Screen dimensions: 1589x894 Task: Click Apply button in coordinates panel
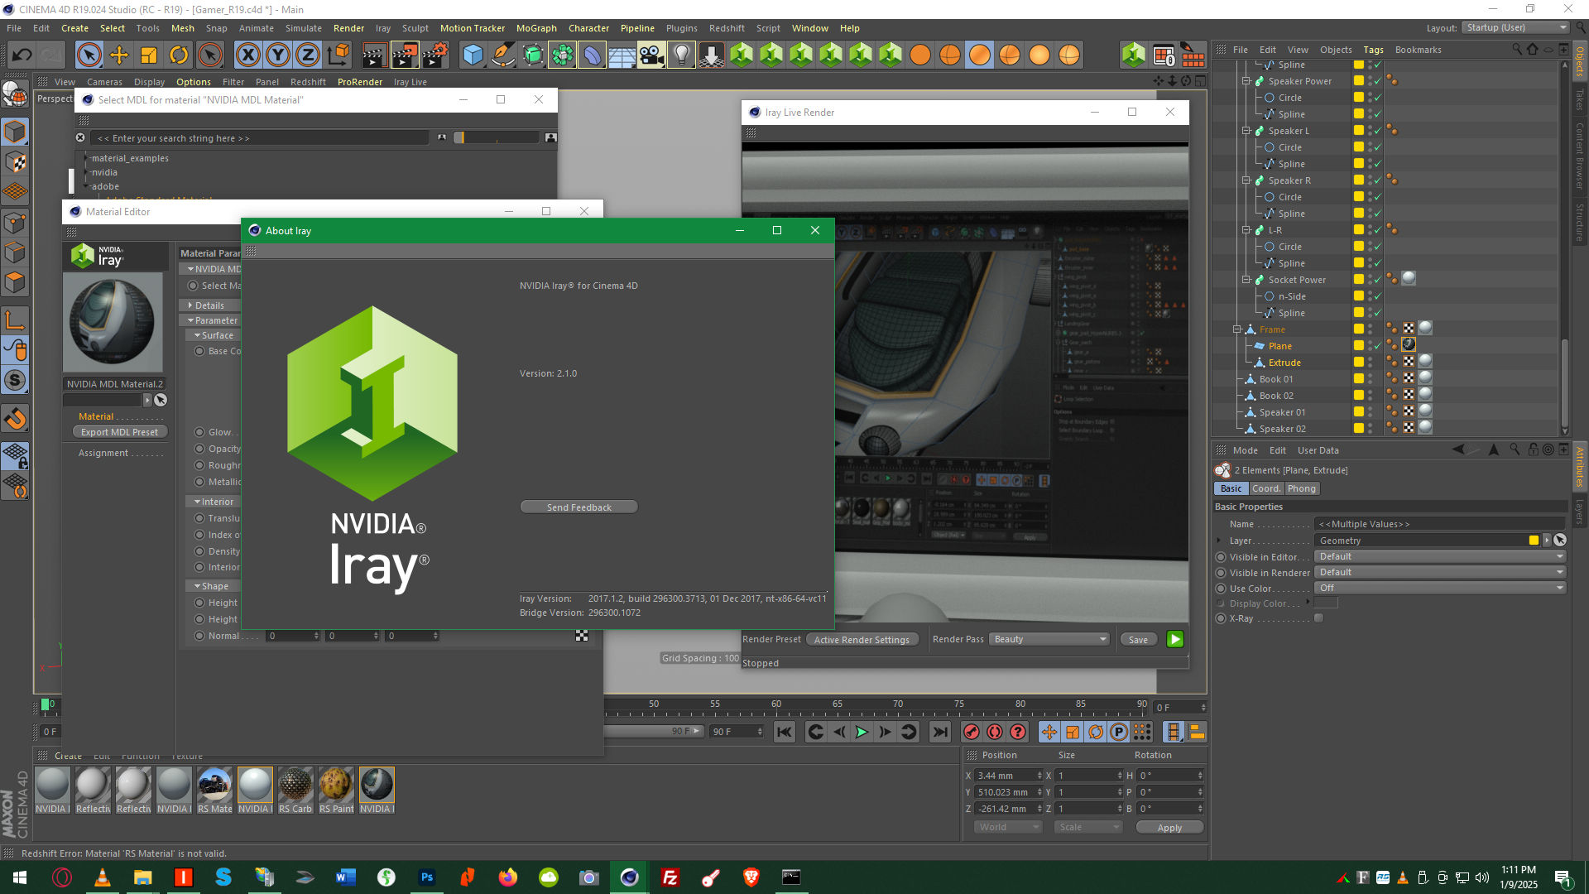pyautogui.click(x=1169, y=828)
